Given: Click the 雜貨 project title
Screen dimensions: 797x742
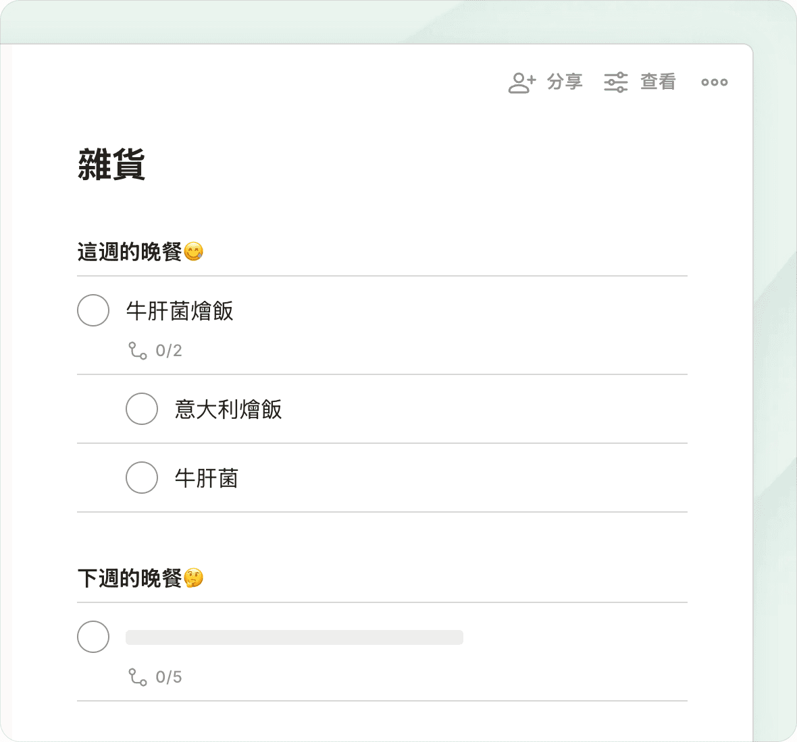Looking at the screenshot, I should point(111,165).
